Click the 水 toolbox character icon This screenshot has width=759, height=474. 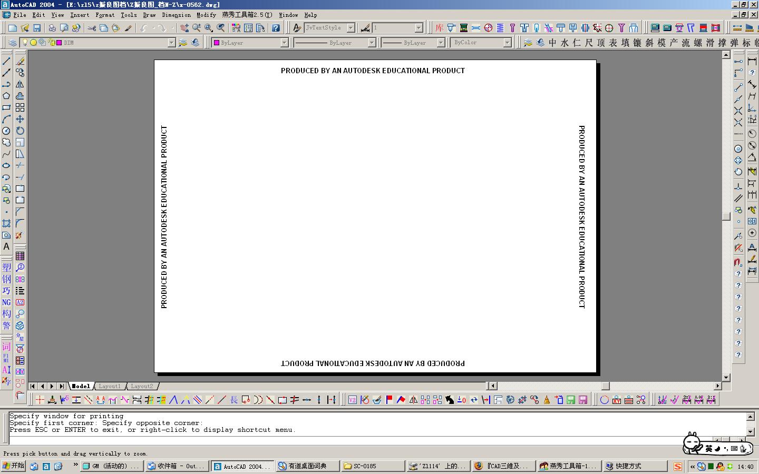pos(565,43)
